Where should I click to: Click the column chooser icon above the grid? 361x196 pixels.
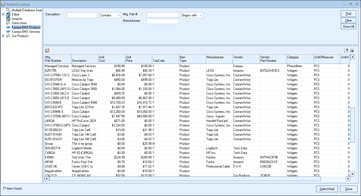(346, 50)
